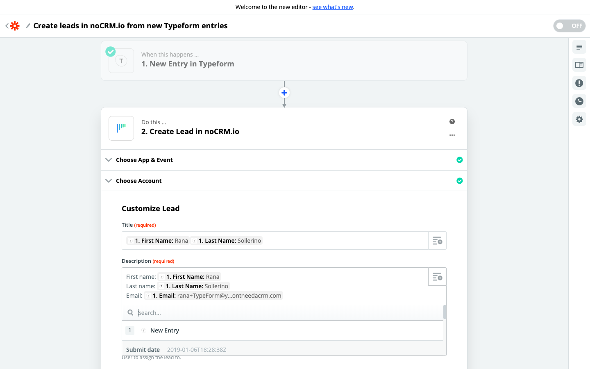This screenshot has width=590, height=369.
Task: Open insert-field picker for Description field
Action: click(x=437, y=277)
